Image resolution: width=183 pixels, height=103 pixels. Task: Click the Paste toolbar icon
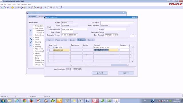[35, 7]
